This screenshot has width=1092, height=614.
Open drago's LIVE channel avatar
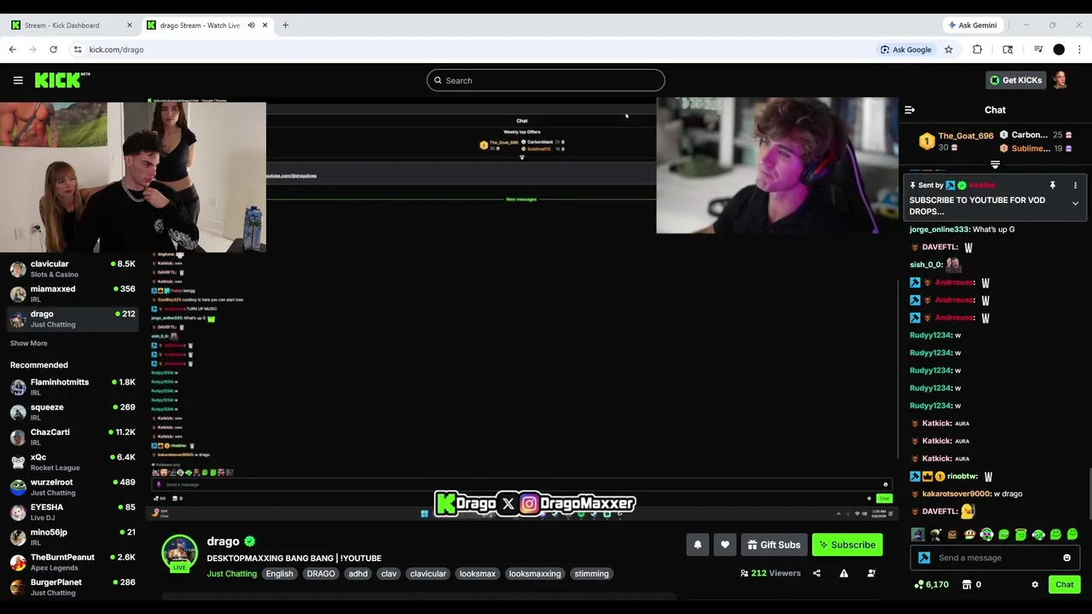pyautogui.click(x=180, y=553)
